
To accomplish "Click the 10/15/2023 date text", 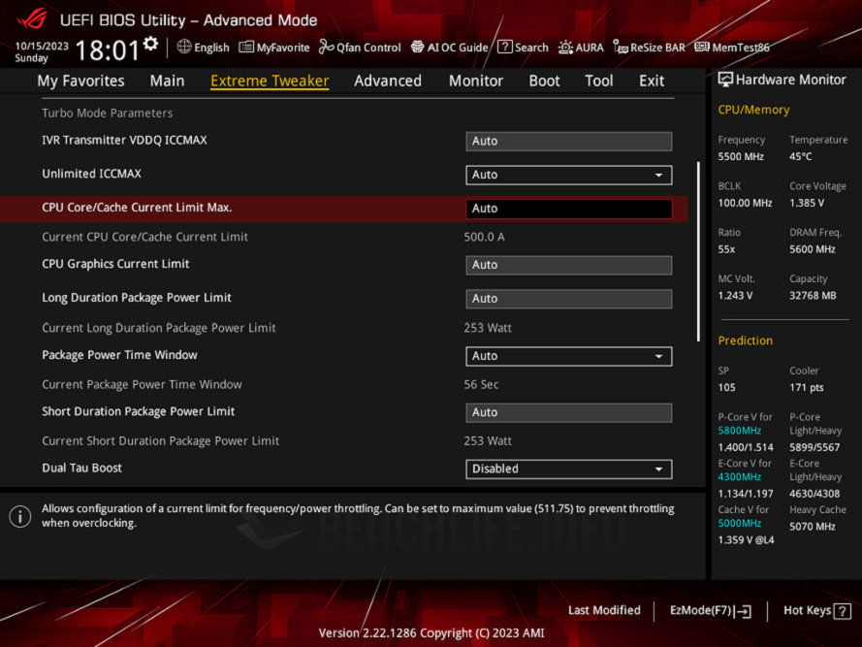I will click(42, 46).
